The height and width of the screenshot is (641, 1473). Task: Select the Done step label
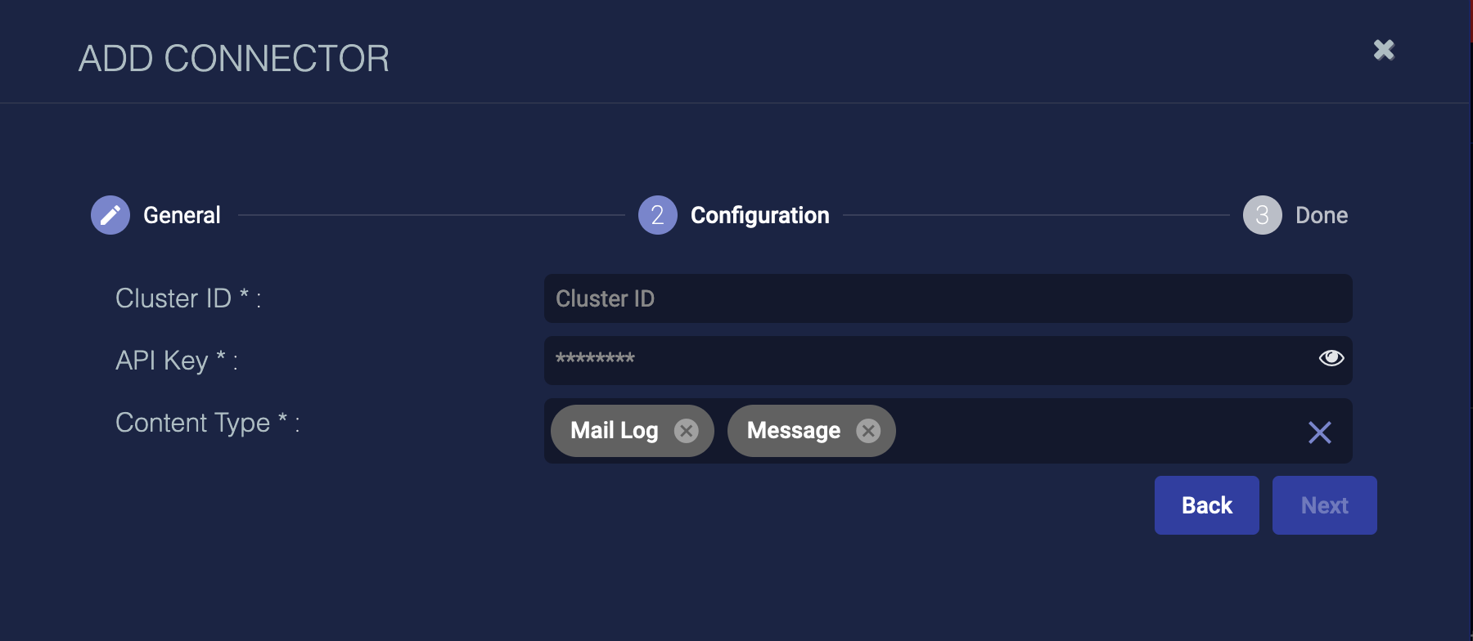point(1321,215)
